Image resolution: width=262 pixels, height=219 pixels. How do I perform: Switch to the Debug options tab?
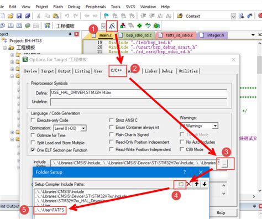point(167,71)
